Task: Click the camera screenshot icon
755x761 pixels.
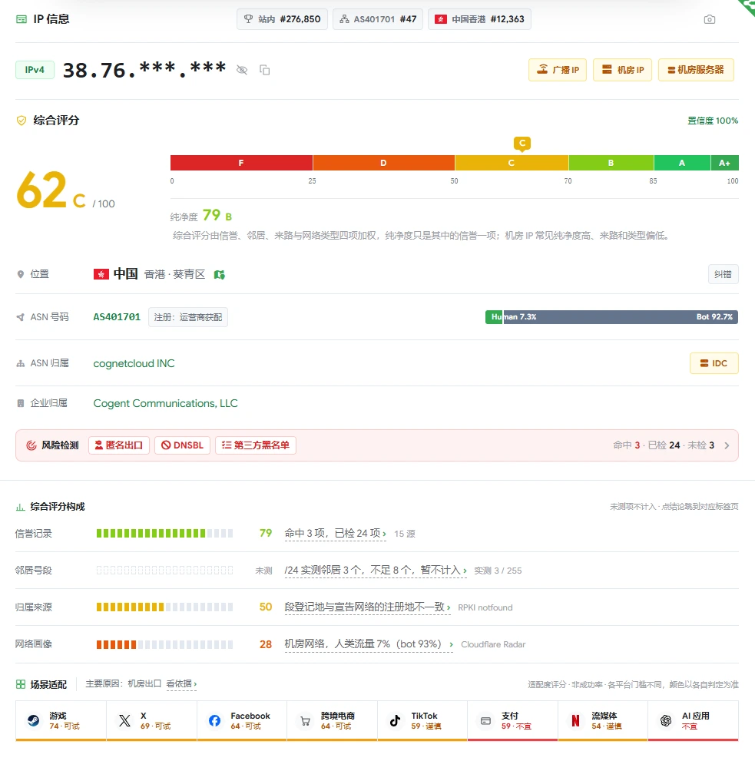Action: (x=710, y=19)
